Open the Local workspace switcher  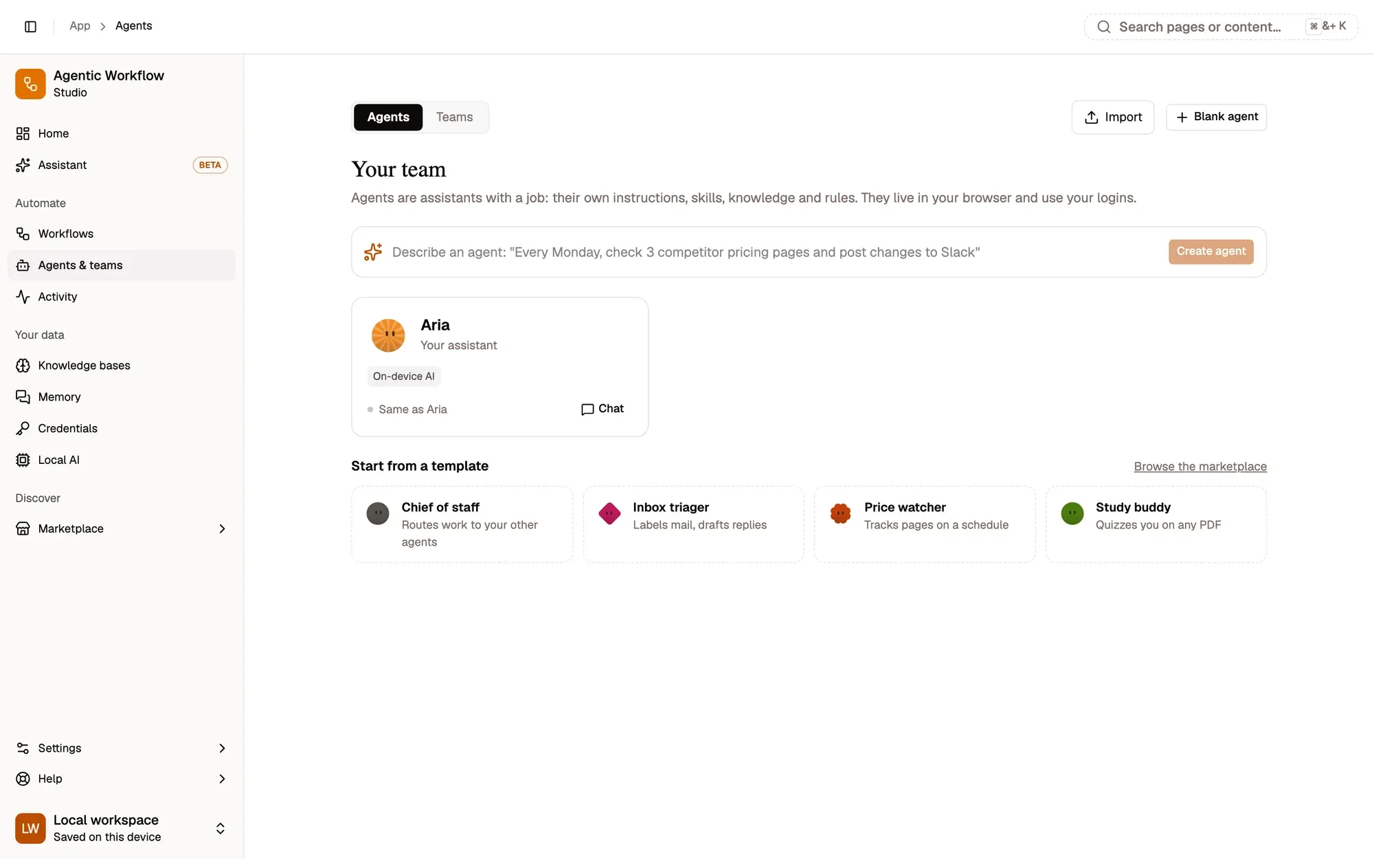122,828
